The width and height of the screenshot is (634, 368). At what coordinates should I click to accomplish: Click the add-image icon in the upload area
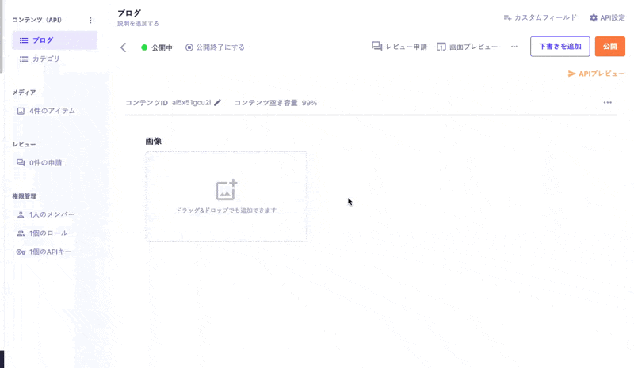click(226, 190)
